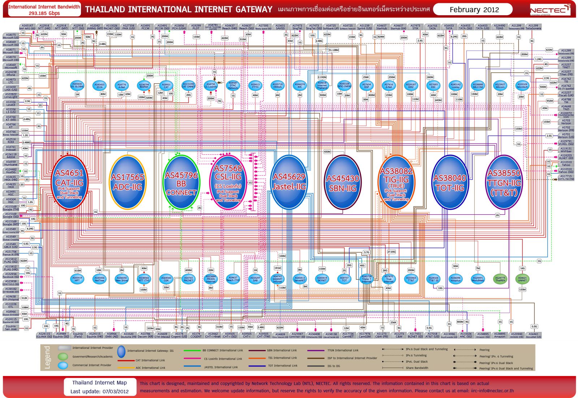The width and height of the screenshot is (578, 398).
Task: Click the red CAT International Link legend line
Action: 126,360
